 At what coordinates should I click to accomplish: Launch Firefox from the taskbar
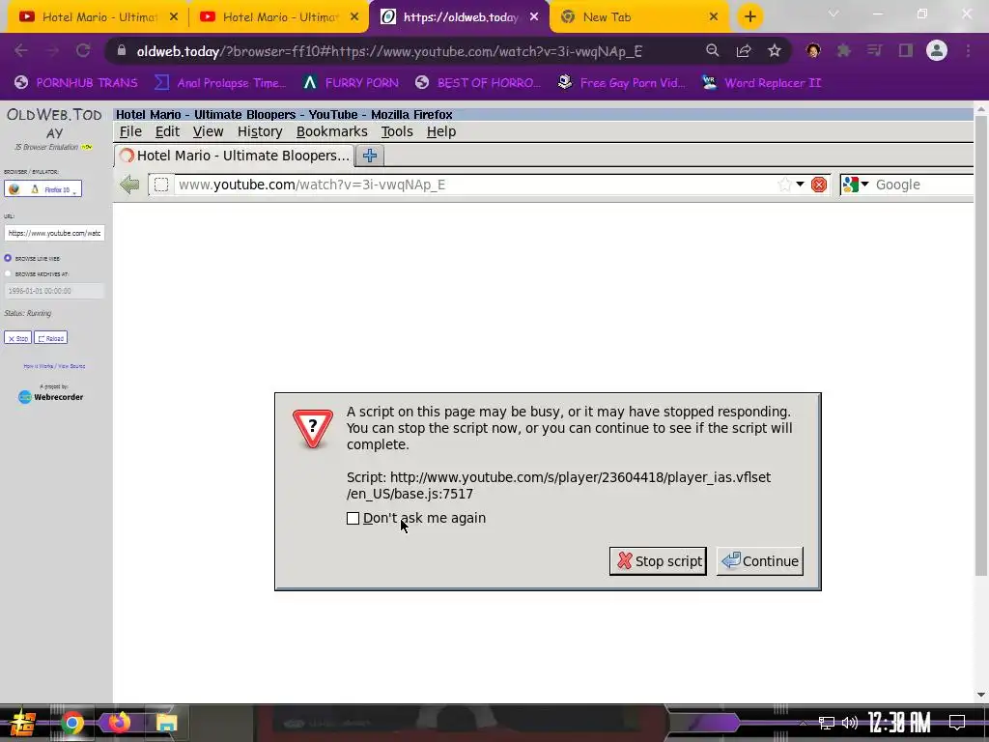(x=119, y=723)
